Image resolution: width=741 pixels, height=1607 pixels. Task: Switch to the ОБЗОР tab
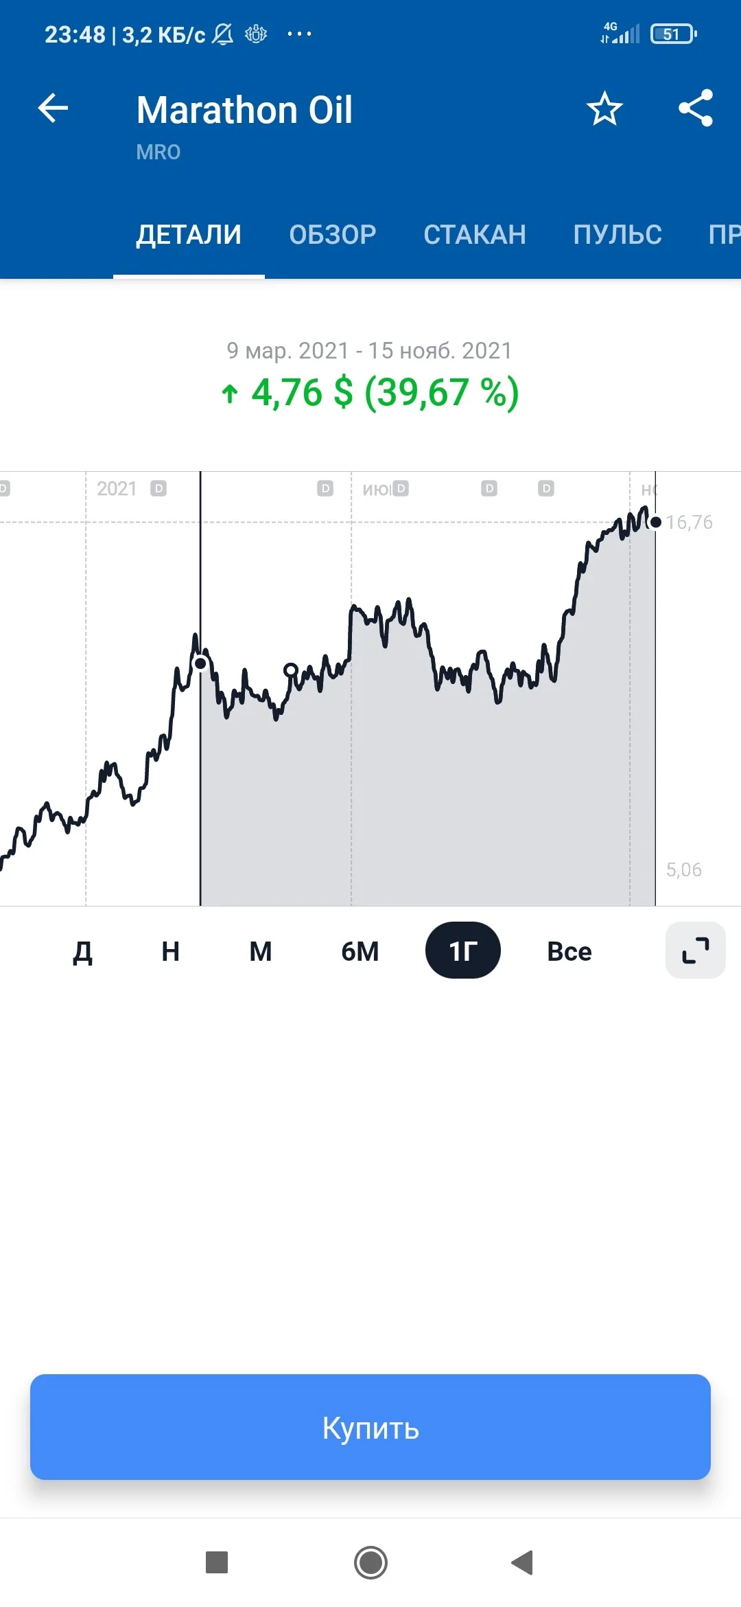tap(333, 235)
